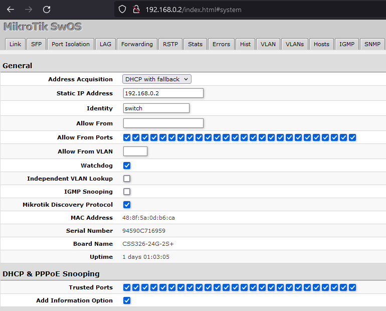Enable IGMP Snooping checkbox
386x311 pixels.
tap(127, 192)
